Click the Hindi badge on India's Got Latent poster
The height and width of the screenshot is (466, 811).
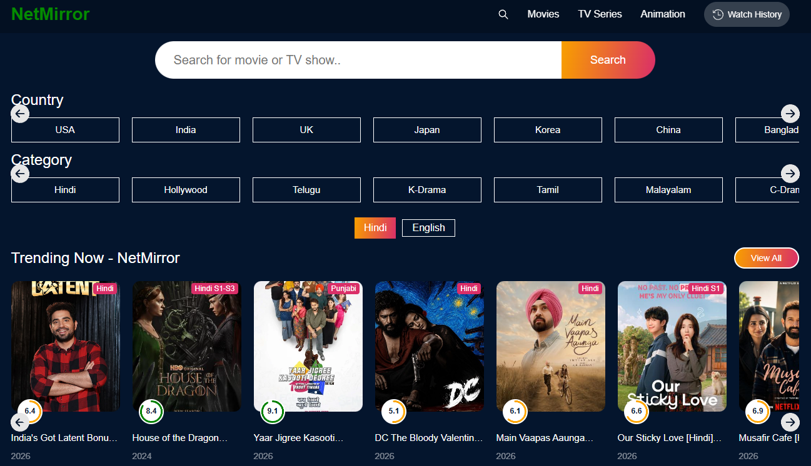(105, 289)
